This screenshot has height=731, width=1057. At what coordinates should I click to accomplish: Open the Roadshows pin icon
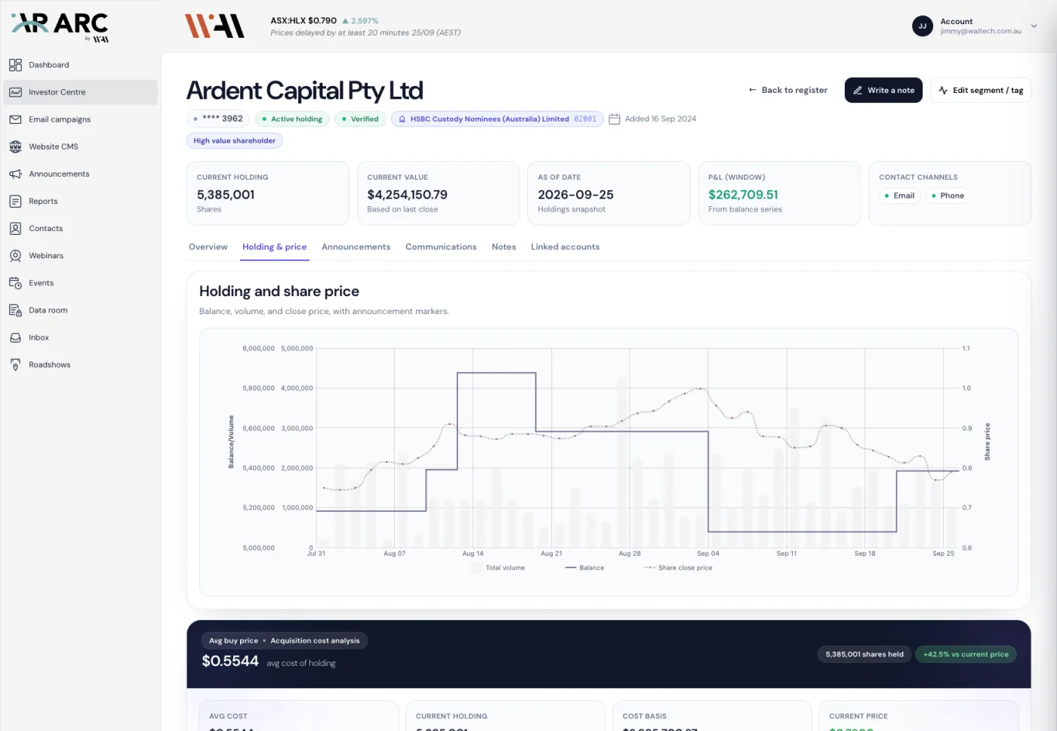(x=15, y=365)
